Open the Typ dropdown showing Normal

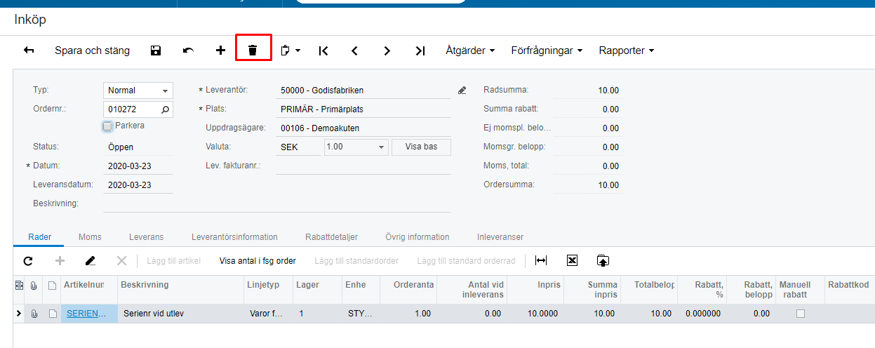coord(138,91)
